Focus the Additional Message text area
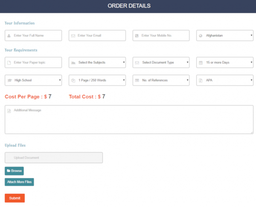 [129, 120]
